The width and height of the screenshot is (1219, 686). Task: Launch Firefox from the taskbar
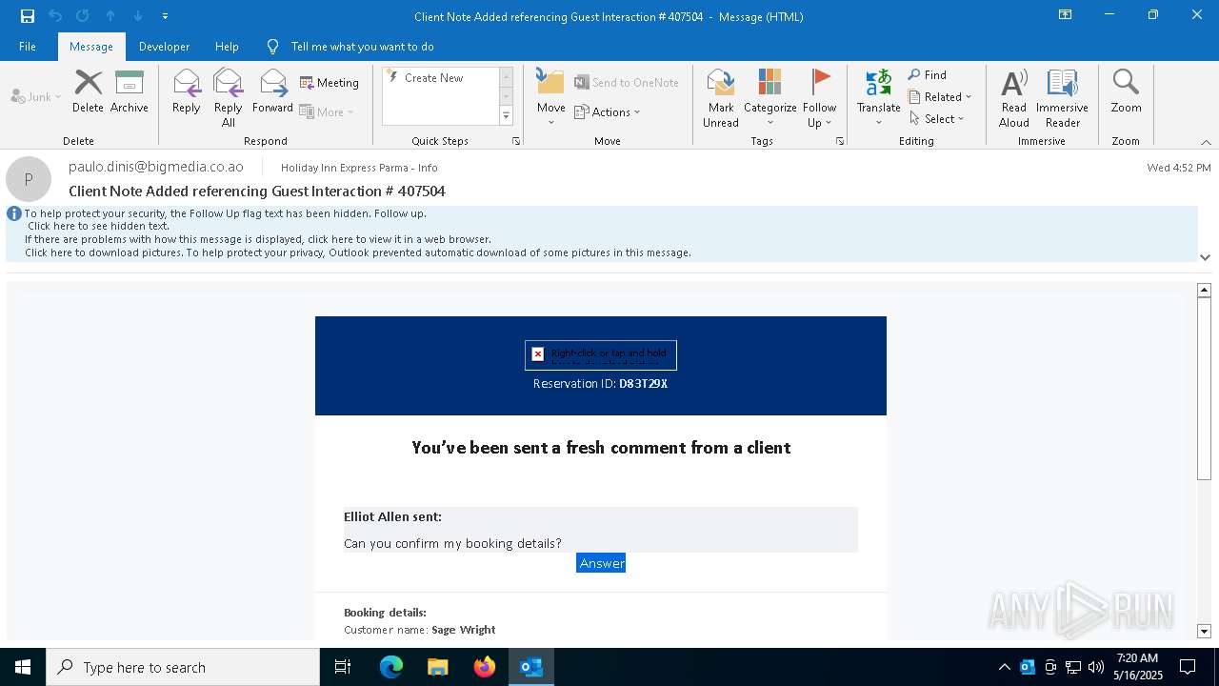(x=485, y=667)
